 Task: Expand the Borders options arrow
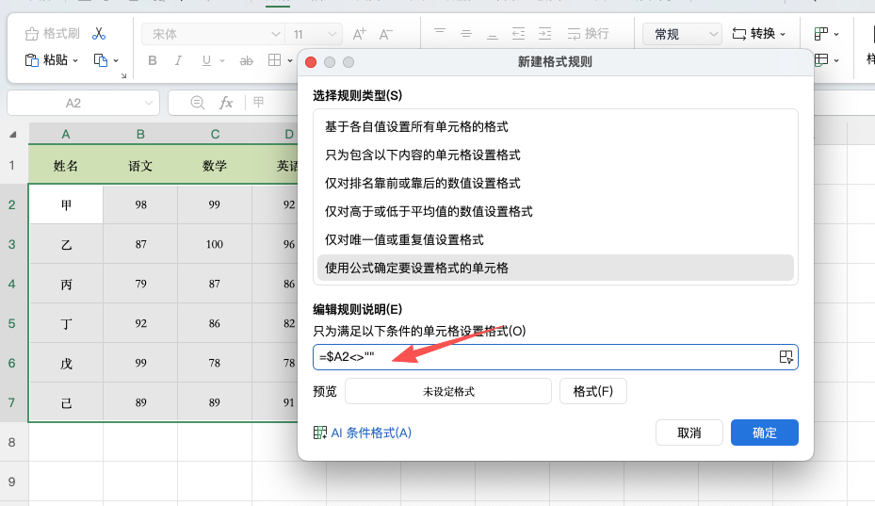tap(290, 60)
